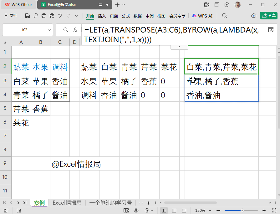This screenshot has width=280, height=214.
Task: Switch to the 数据 ribbon tab
Action: tap(138, 16)
